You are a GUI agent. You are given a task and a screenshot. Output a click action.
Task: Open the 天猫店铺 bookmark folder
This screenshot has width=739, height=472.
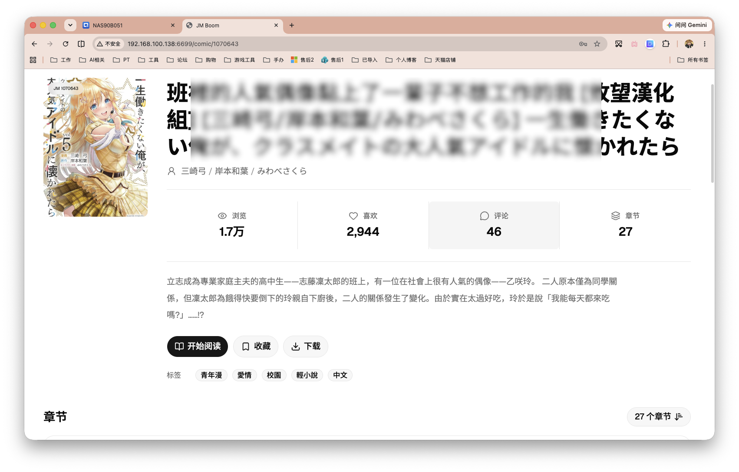(x=440, y=60)
